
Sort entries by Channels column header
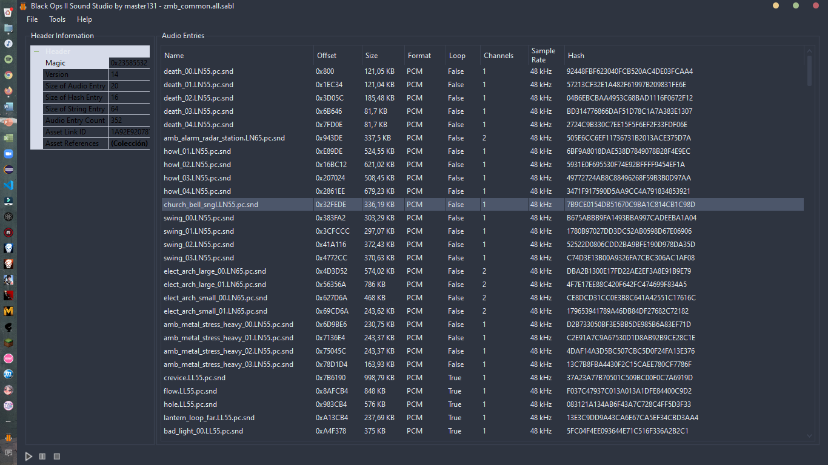[504, 56]
